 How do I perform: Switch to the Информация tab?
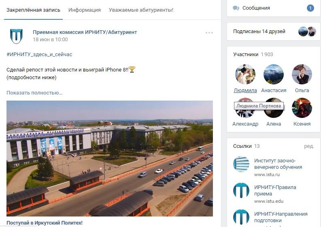click(x=84, y=10)
